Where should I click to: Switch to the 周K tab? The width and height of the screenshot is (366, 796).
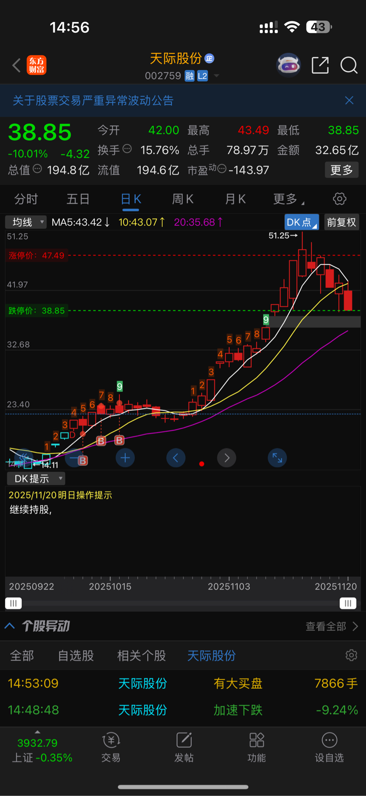click(183, 199)
